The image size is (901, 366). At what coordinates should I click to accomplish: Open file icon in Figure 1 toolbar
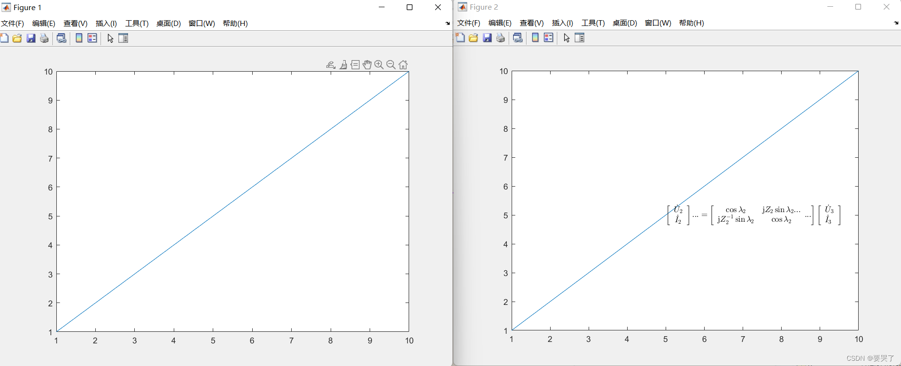pyautogui.click(x=17, y=38)
